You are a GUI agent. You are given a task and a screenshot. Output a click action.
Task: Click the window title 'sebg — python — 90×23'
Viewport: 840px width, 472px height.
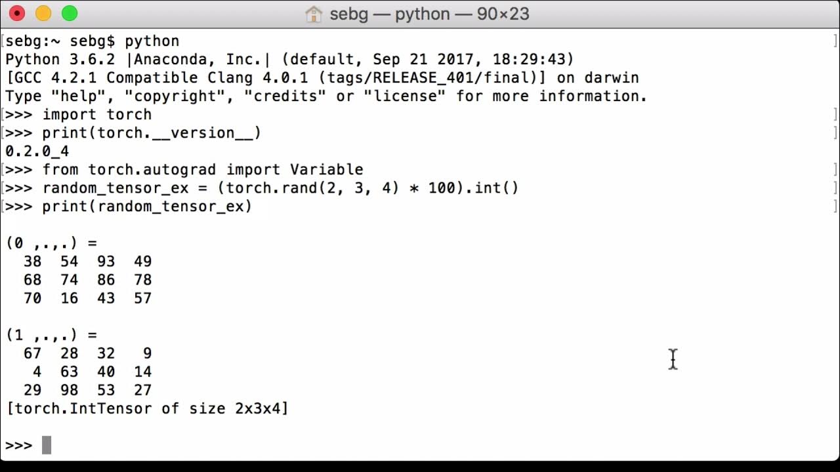coord(429,14)
